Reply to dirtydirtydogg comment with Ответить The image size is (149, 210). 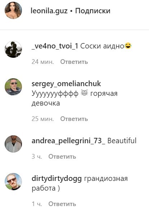62,204
